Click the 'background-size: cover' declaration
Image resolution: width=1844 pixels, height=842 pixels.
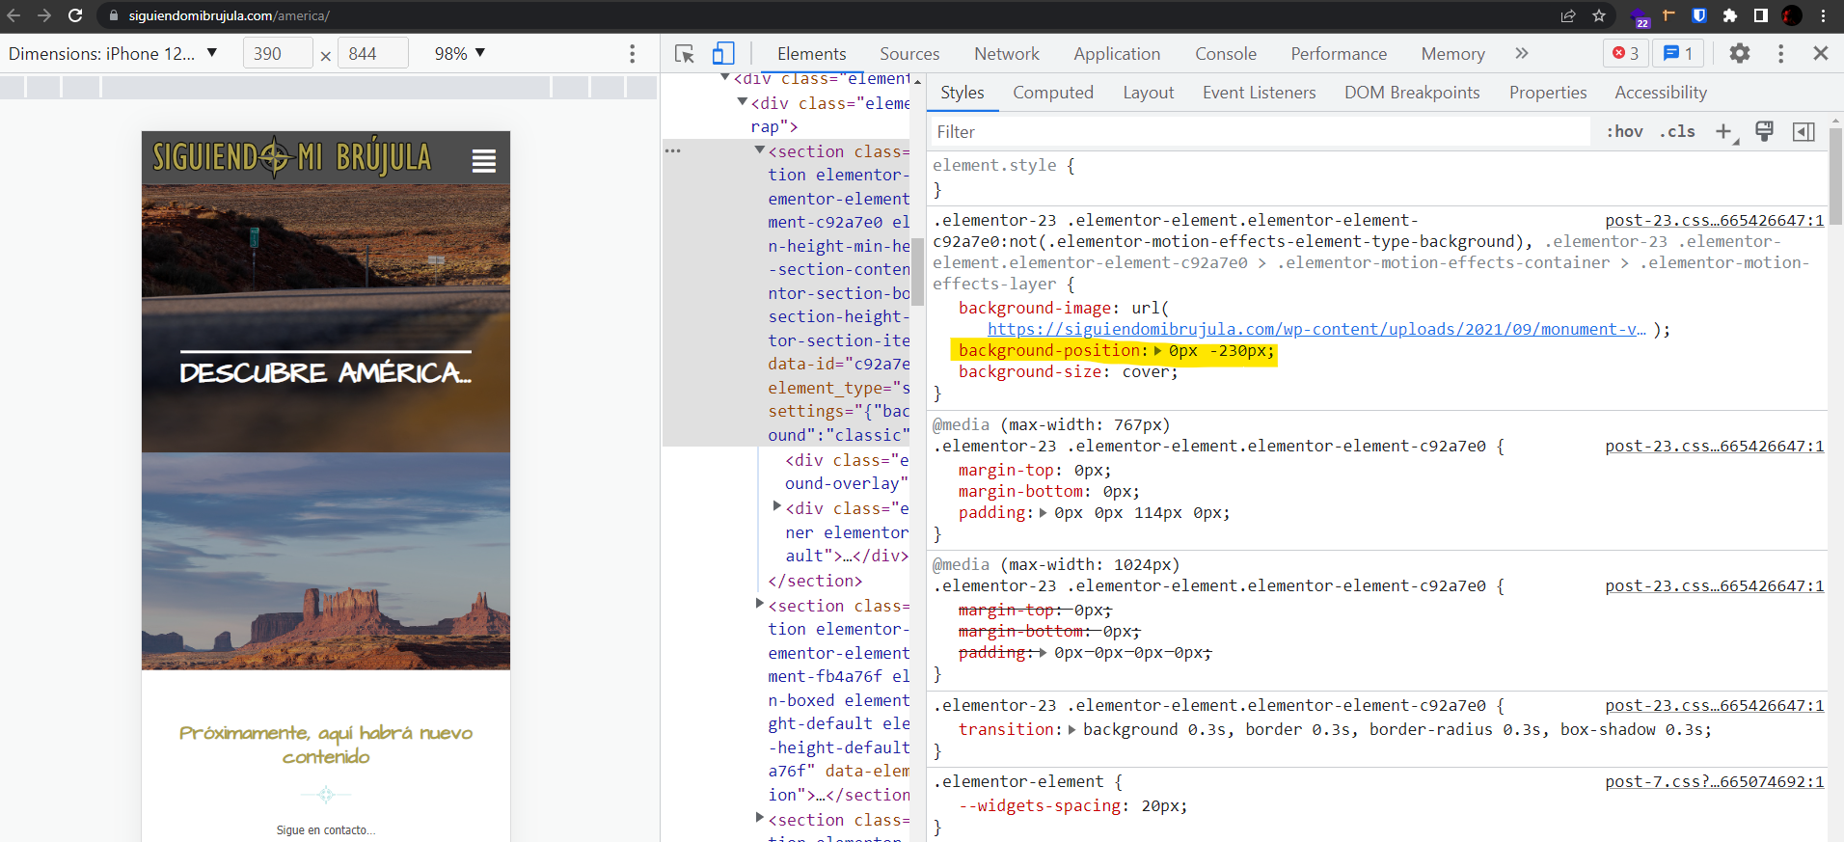[1069, 372]
